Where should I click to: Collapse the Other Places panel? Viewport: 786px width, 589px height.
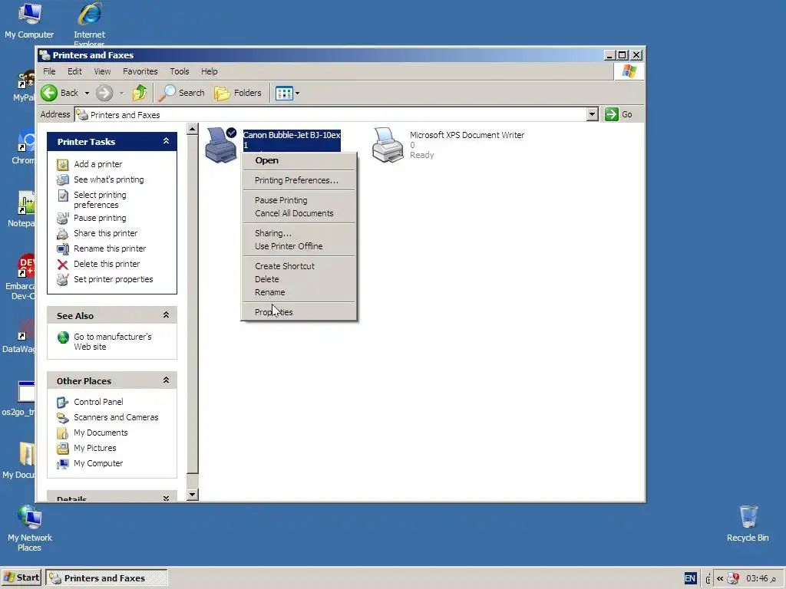[x=166, y=380]
